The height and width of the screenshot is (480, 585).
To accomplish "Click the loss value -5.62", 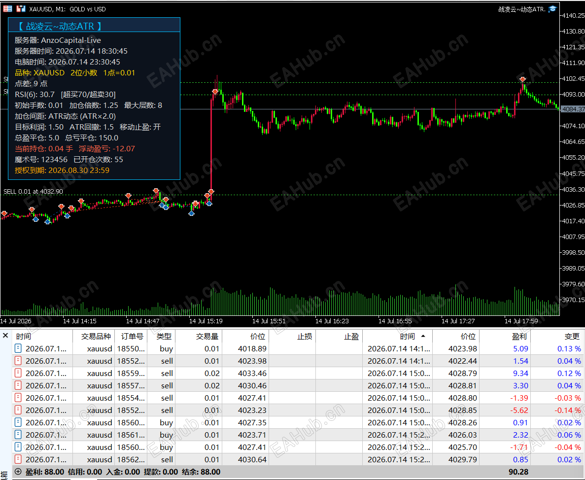I will coord(519,410).
